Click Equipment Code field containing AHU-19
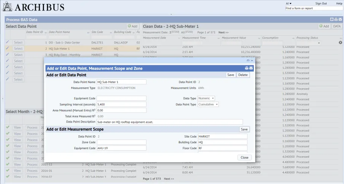This screenshot has width=344, height=184. pyautogui.click(x=121, y=148)
